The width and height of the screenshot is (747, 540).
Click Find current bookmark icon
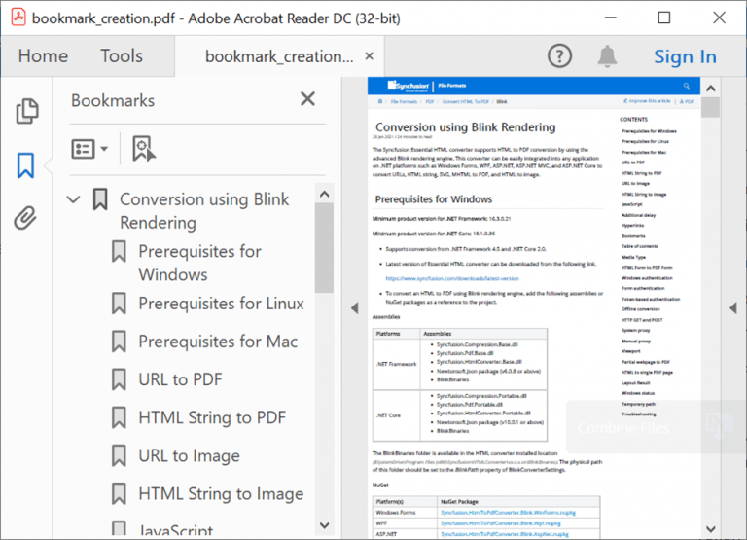point(143,149)
